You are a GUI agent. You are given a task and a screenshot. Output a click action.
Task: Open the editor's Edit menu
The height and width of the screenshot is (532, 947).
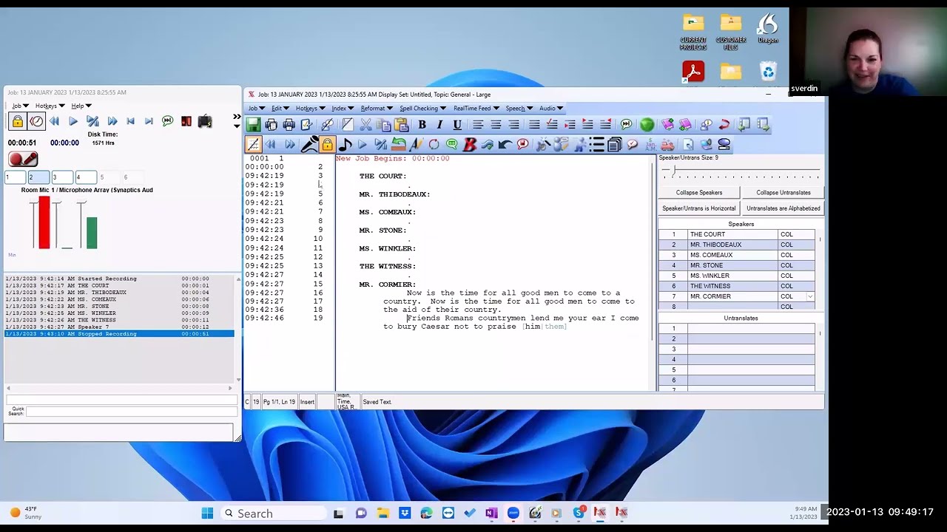(x=279, y=109)
